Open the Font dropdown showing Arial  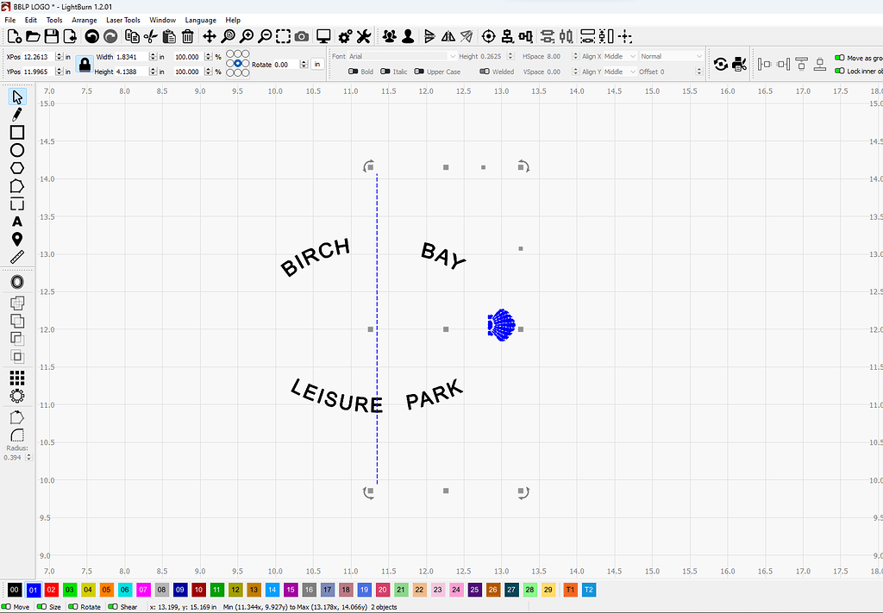click(405, 55)
